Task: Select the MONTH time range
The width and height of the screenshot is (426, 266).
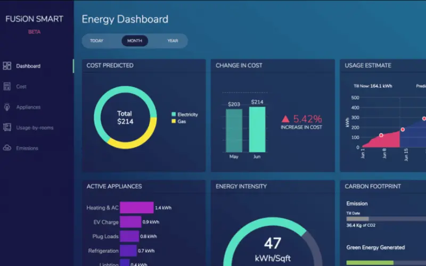Action: pyautogui.click(x=135, y=41)
